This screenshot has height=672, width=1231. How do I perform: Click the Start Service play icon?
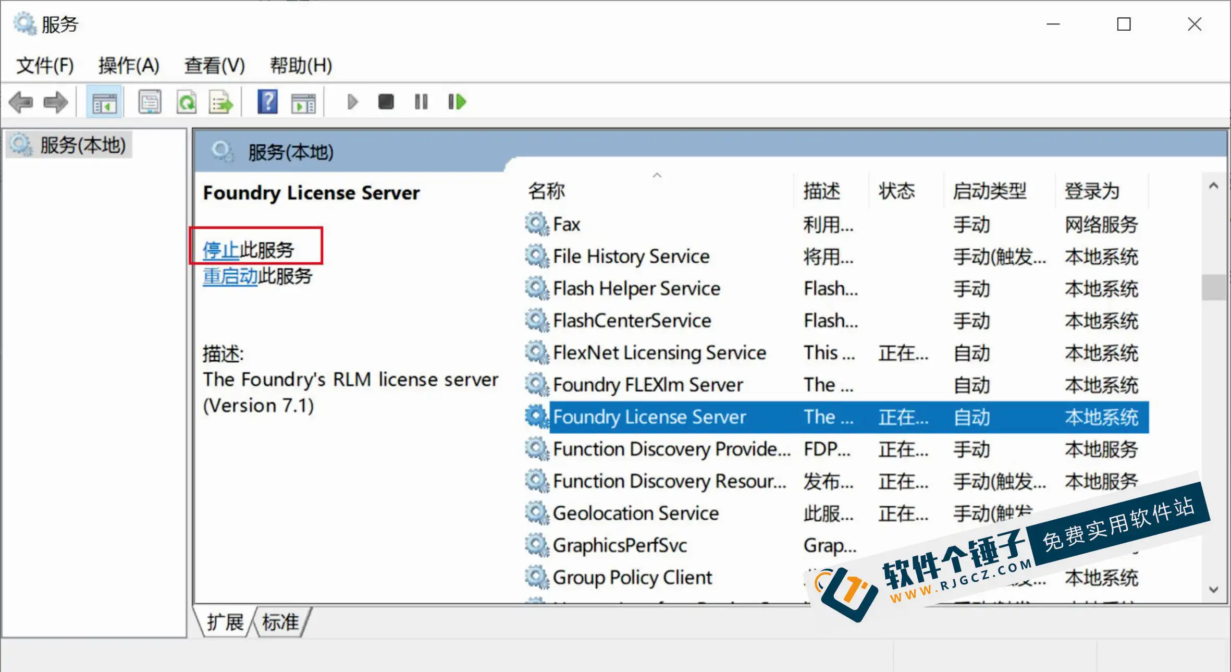click(x=352, y=102)
